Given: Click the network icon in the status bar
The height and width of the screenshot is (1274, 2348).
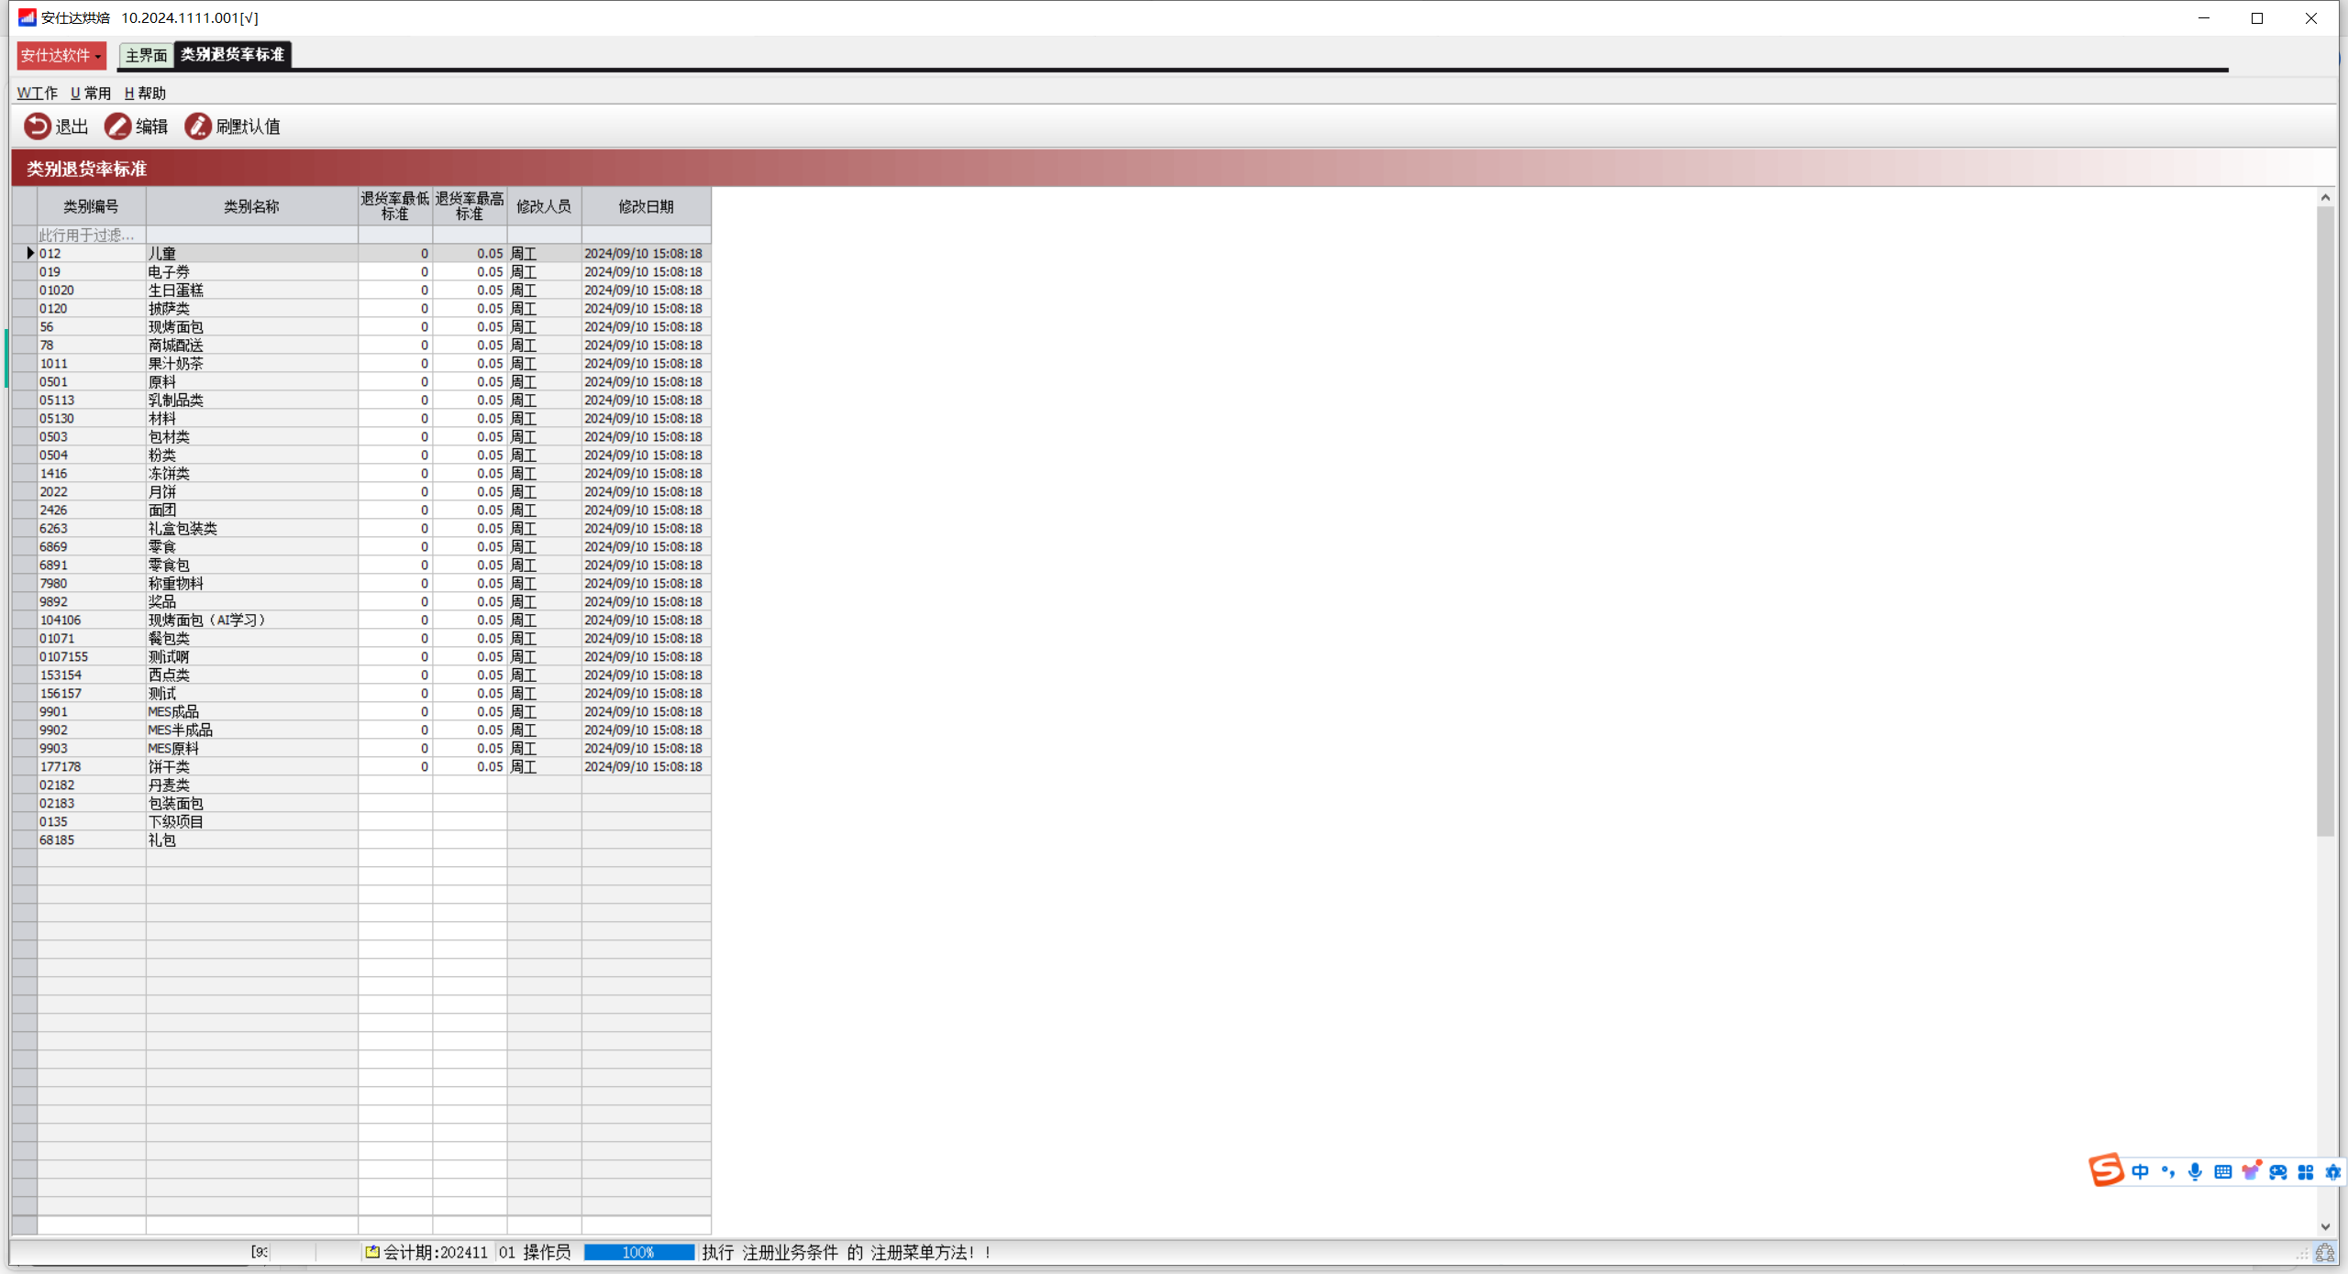Looking at the screenshot, I should [2325, 1253].
